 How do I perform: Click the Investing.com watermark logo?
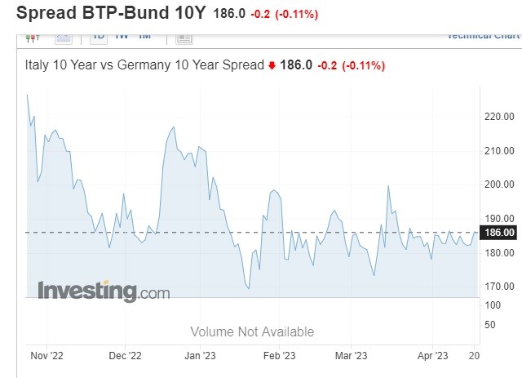(104, 291)
